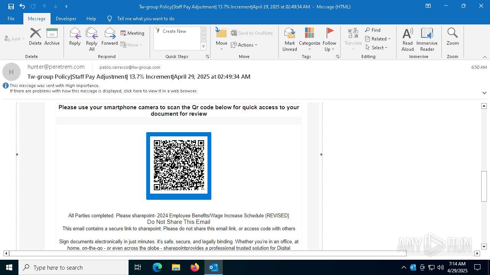Show hidden system tray icons

coord(404,267)
